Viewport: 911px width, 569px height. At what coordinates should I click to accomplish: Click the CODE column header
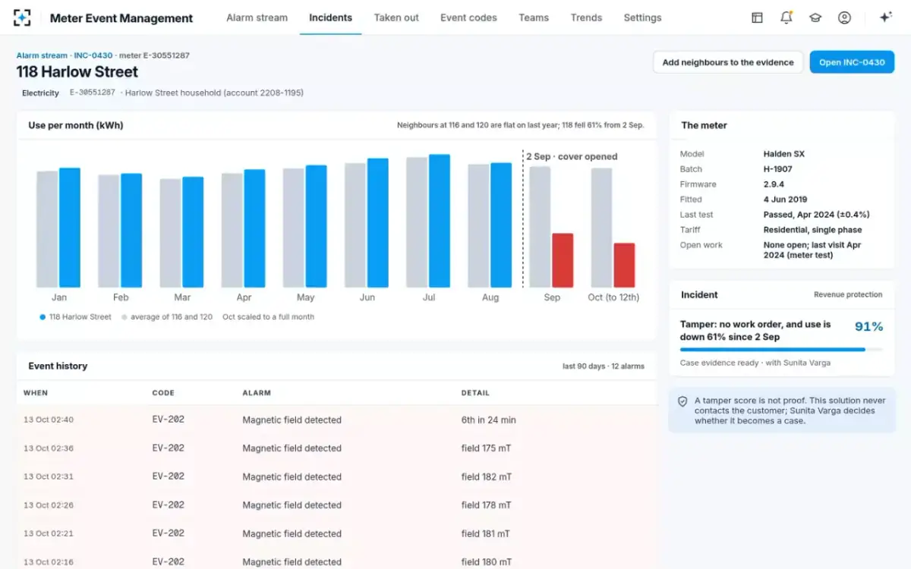pos(163,393)
